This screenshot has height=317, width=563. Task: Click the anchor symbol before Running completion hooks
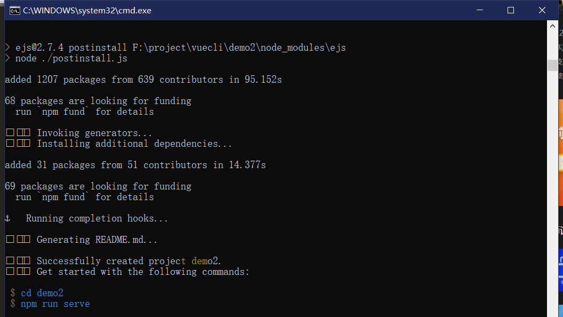tap(7, 218)
